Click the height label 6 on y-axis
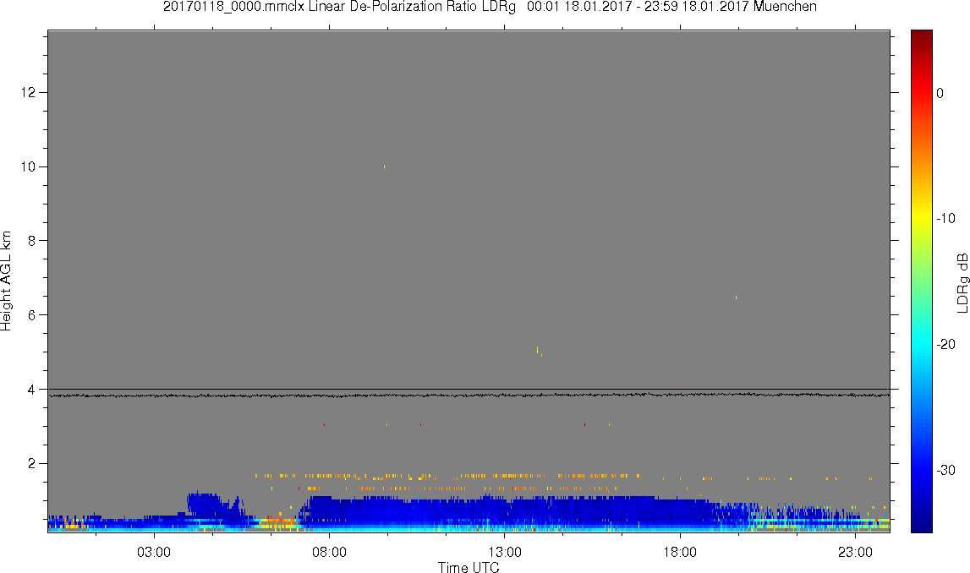The image size is (970, 573). 31,315
